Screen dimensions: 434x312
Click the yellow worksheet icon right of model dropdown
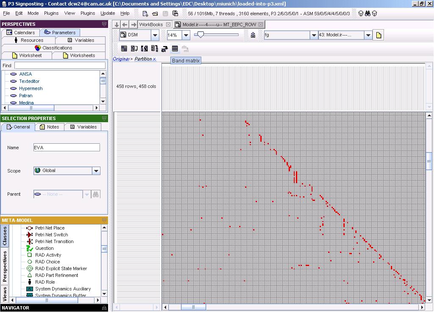(x=378, y=36)
